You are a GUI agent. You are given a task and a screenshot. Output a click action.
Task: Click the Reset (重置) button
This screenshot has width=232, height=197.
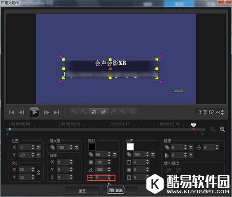[82, 190]
